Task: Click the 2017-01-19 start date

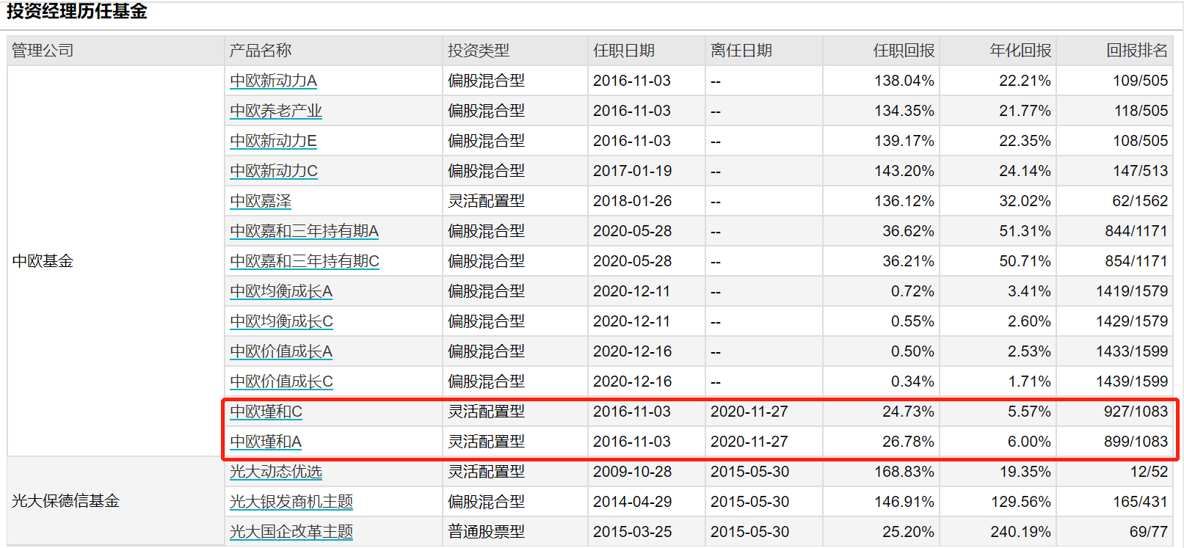Action: [632, 171]
